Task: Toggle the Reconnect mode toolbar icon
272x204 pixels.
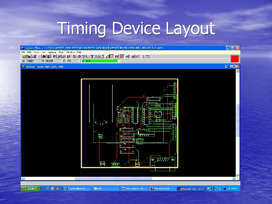Action: 117,56
